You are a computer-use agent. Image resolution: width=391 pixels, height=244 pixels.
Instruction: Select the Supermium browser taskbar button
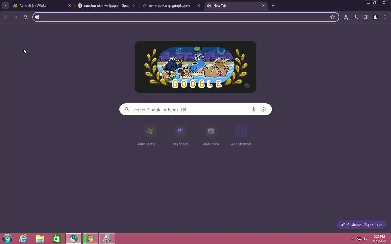pyautogui.click(x=74, y=239)
